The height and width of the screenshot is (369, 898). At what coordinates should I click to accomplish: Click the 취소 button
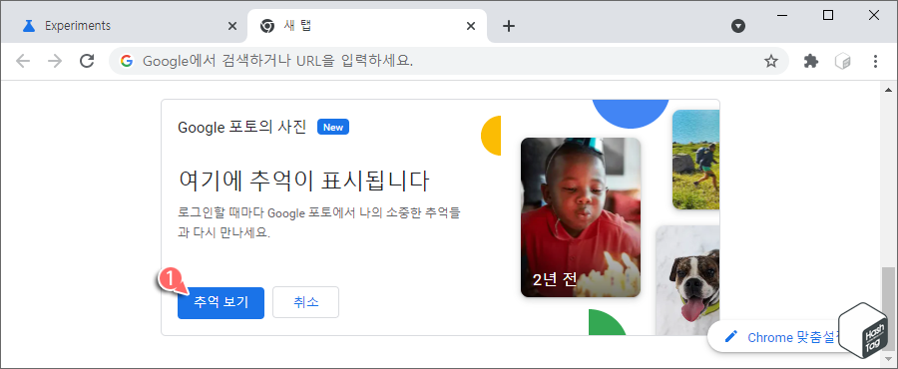[306, 302]
